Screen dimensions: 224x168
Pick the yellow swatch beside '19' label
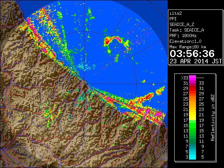click(x=192, y=115)
